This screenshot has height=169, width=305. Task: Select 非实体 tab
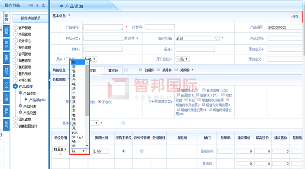coord(113,70)
